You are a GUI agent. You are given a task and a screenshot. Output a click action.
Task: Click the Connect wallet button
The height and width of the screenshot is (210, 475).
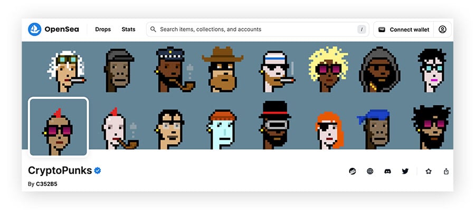[x=404, y=29]
